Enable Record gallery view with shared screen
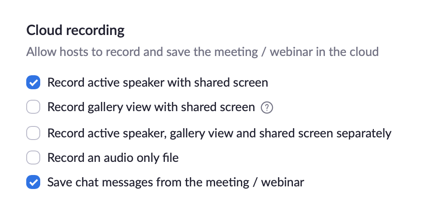The image size is (425, 217). [33, 107]
